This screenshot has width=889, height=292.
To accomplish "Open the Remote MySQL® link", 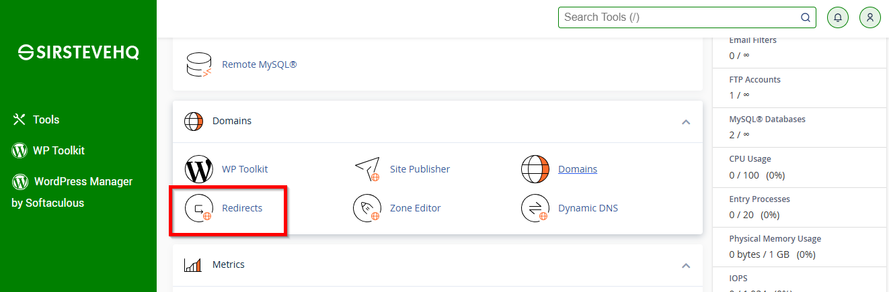I will point(259,64).
